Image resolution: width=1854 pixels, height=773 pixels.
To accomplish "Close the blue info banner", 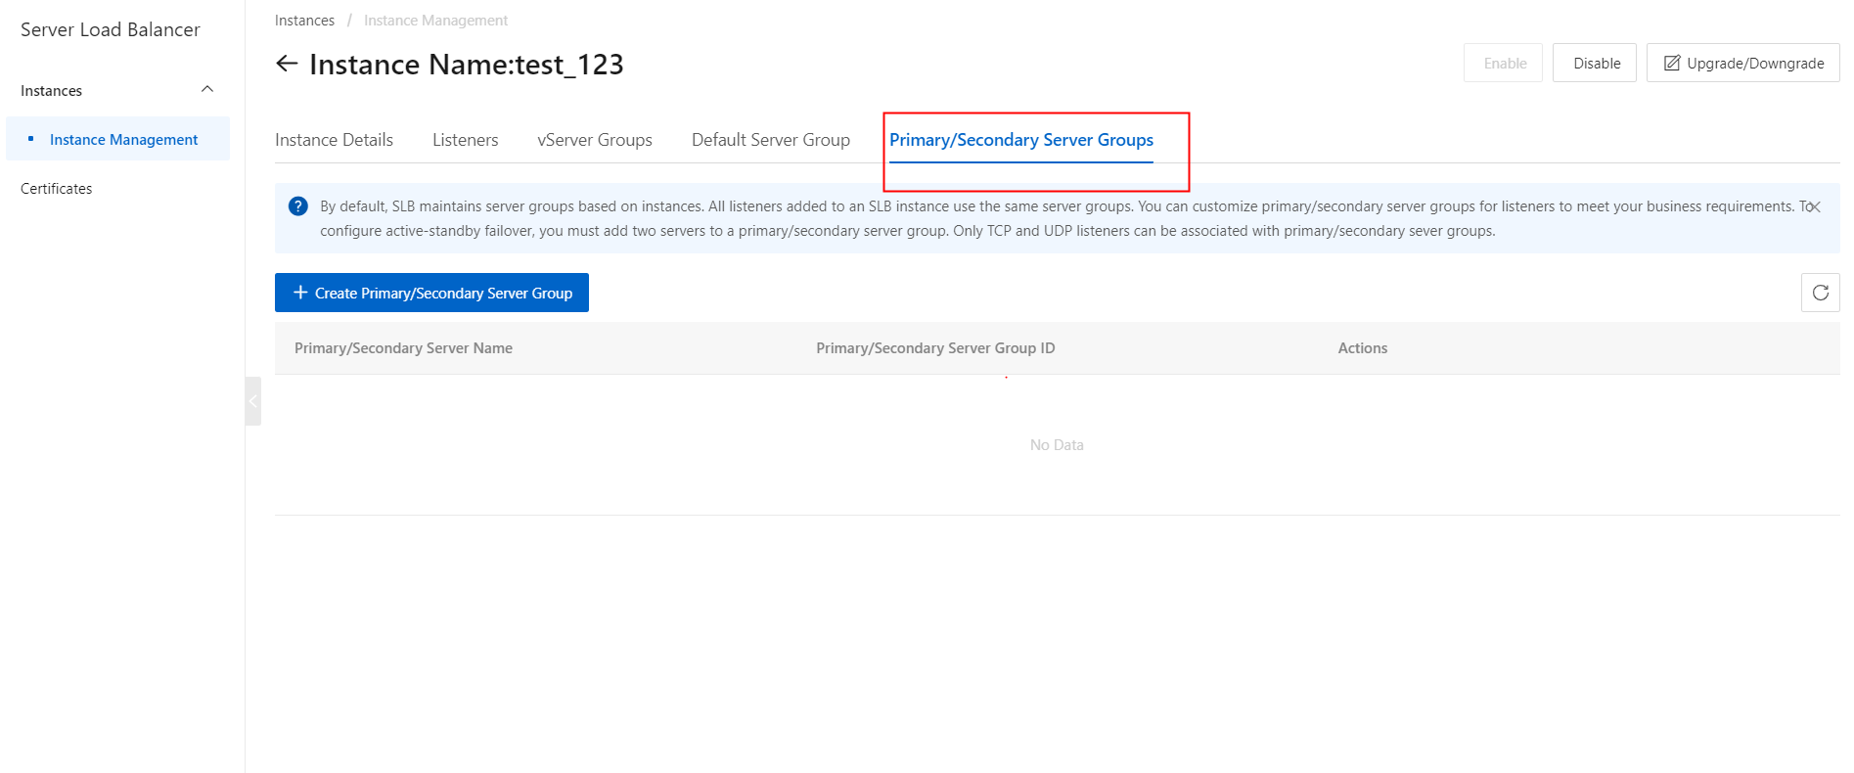I will click(1814, 206).
